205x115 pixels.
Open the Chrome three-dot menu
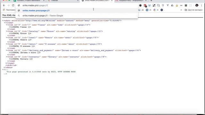201,5
